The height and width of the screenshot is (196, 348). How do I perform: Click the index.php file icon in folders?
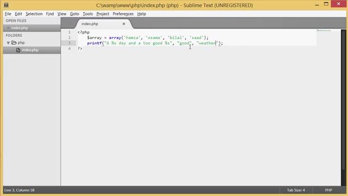[x=18, y=50]
